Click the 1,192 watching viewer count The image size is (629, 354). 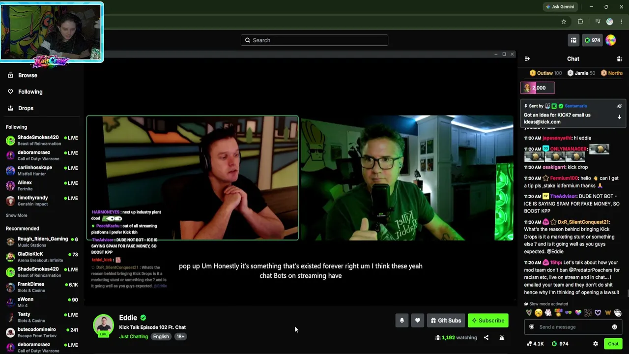click(456, 338)
